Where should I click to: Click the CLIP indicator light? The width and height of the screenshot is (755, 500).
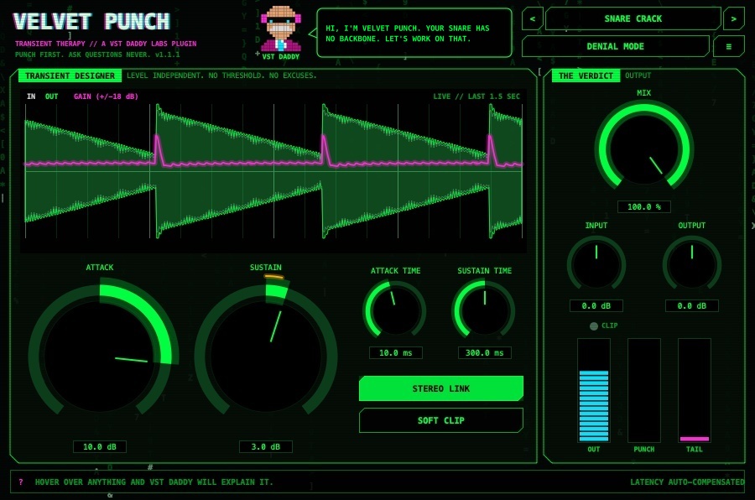tap(594, 326)
